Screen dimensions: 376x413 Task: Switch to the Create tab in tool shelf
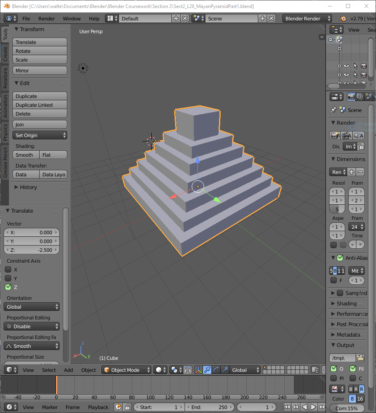point(5,54)
